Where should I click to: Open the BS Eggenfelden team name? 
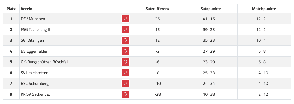tap(35, 51)
